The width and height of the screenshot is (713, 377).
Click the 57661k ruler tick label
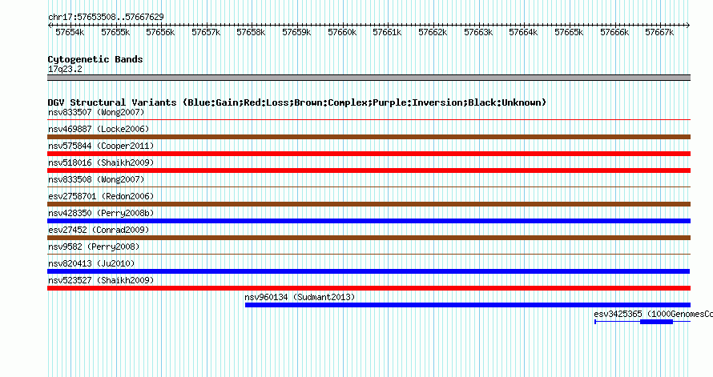click(387, 32)
